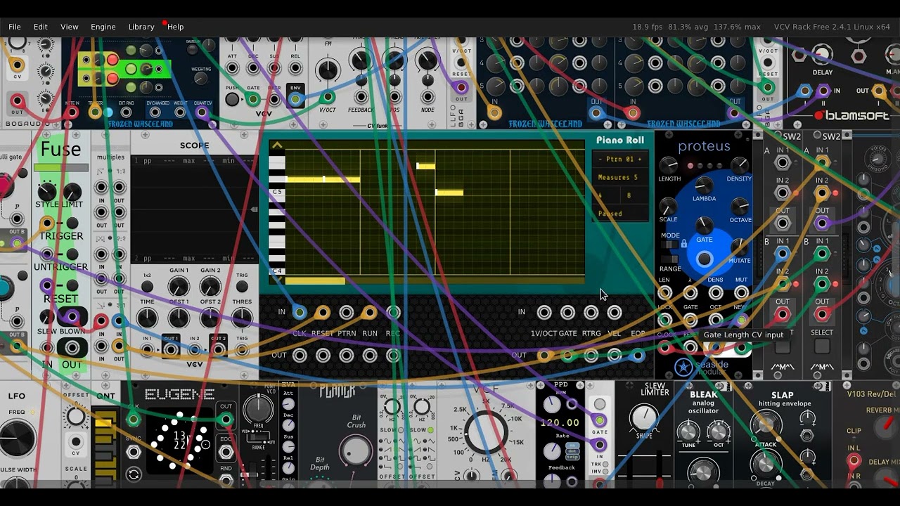Open the Edit menu

coord(41,27)
